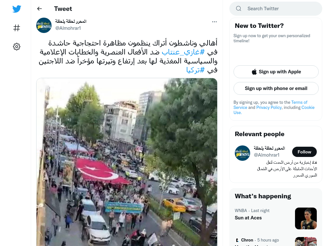
Task: Click the Gaziantep Arabic hashtag in tweet
Action: [183, 52]
